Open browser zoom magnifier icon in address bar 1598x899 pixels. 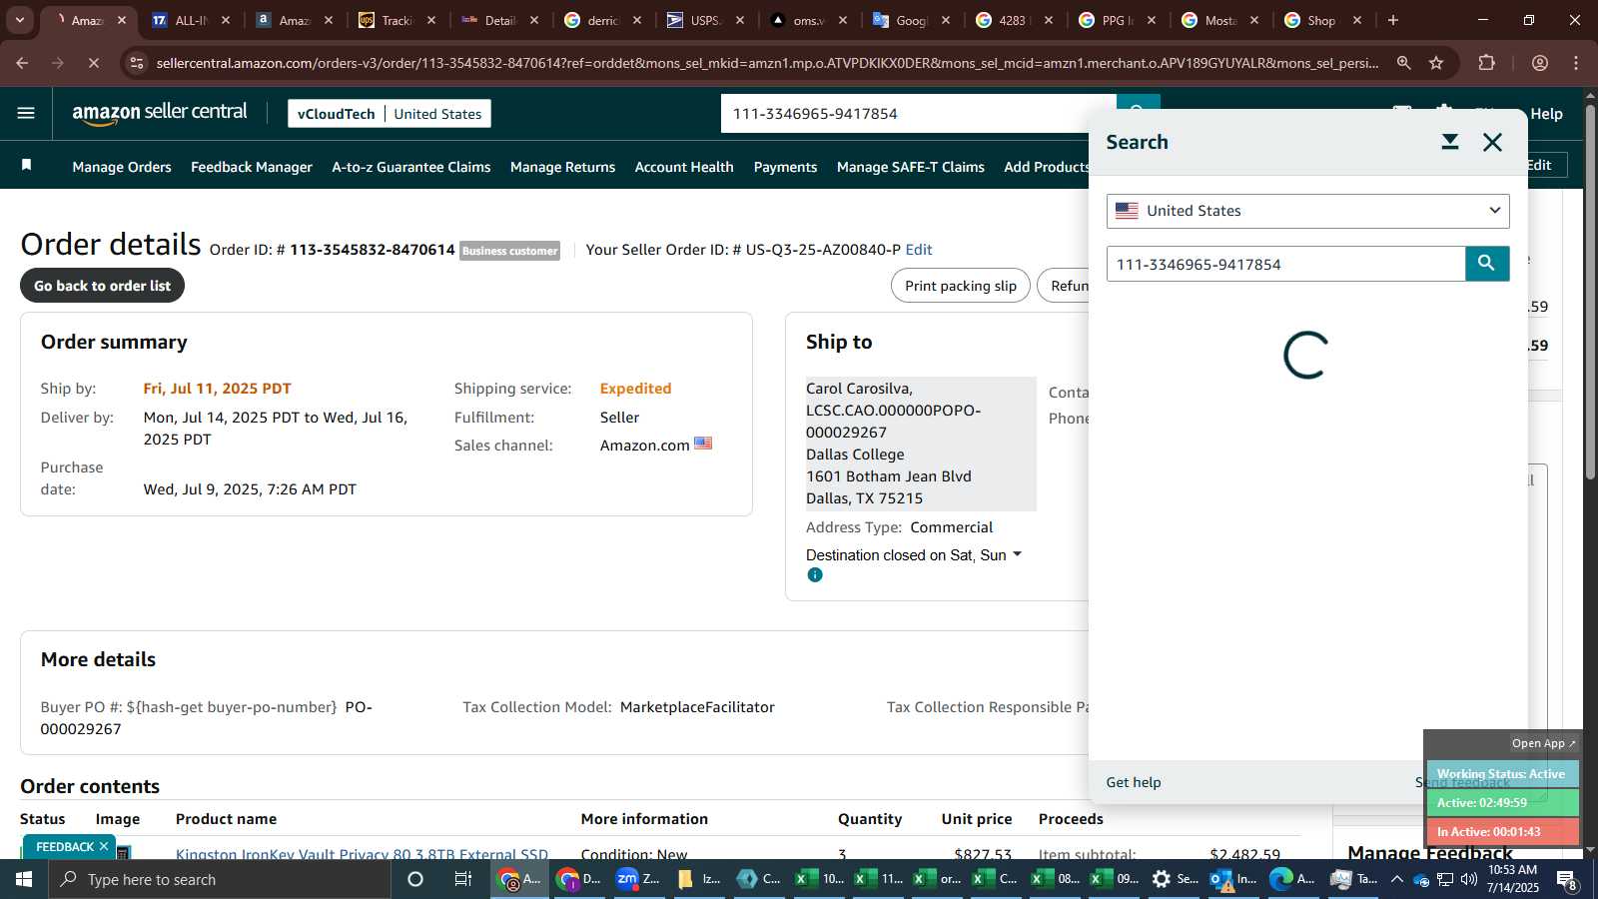pos(1403,63)
